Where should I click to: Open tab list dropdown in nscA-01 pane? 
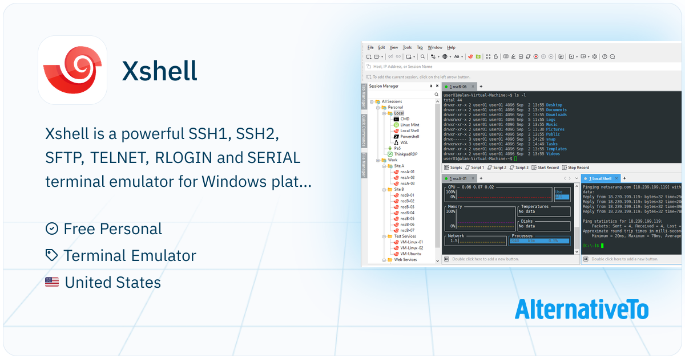point(577,178)
